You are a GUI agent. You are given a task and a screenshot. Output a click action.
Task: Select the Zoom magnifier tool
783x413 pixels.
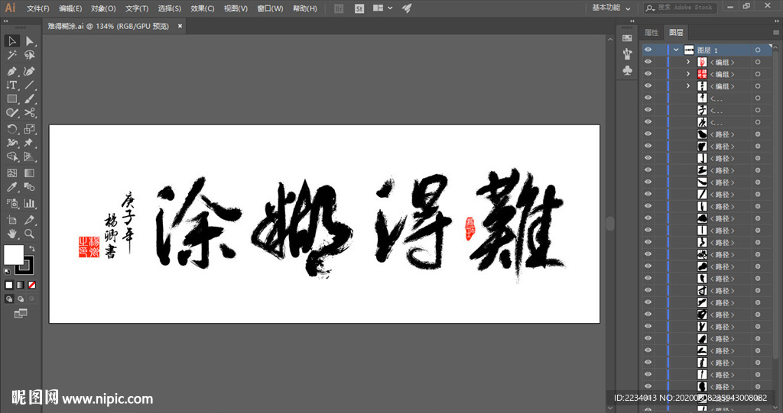point(30,234)
